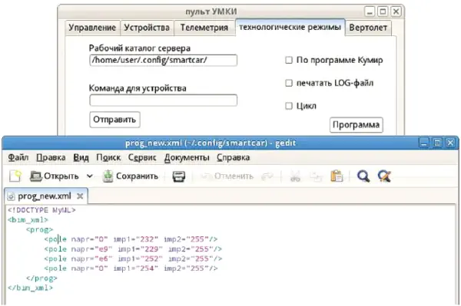Focus the Команда для устройства field

tap(163, 100)
